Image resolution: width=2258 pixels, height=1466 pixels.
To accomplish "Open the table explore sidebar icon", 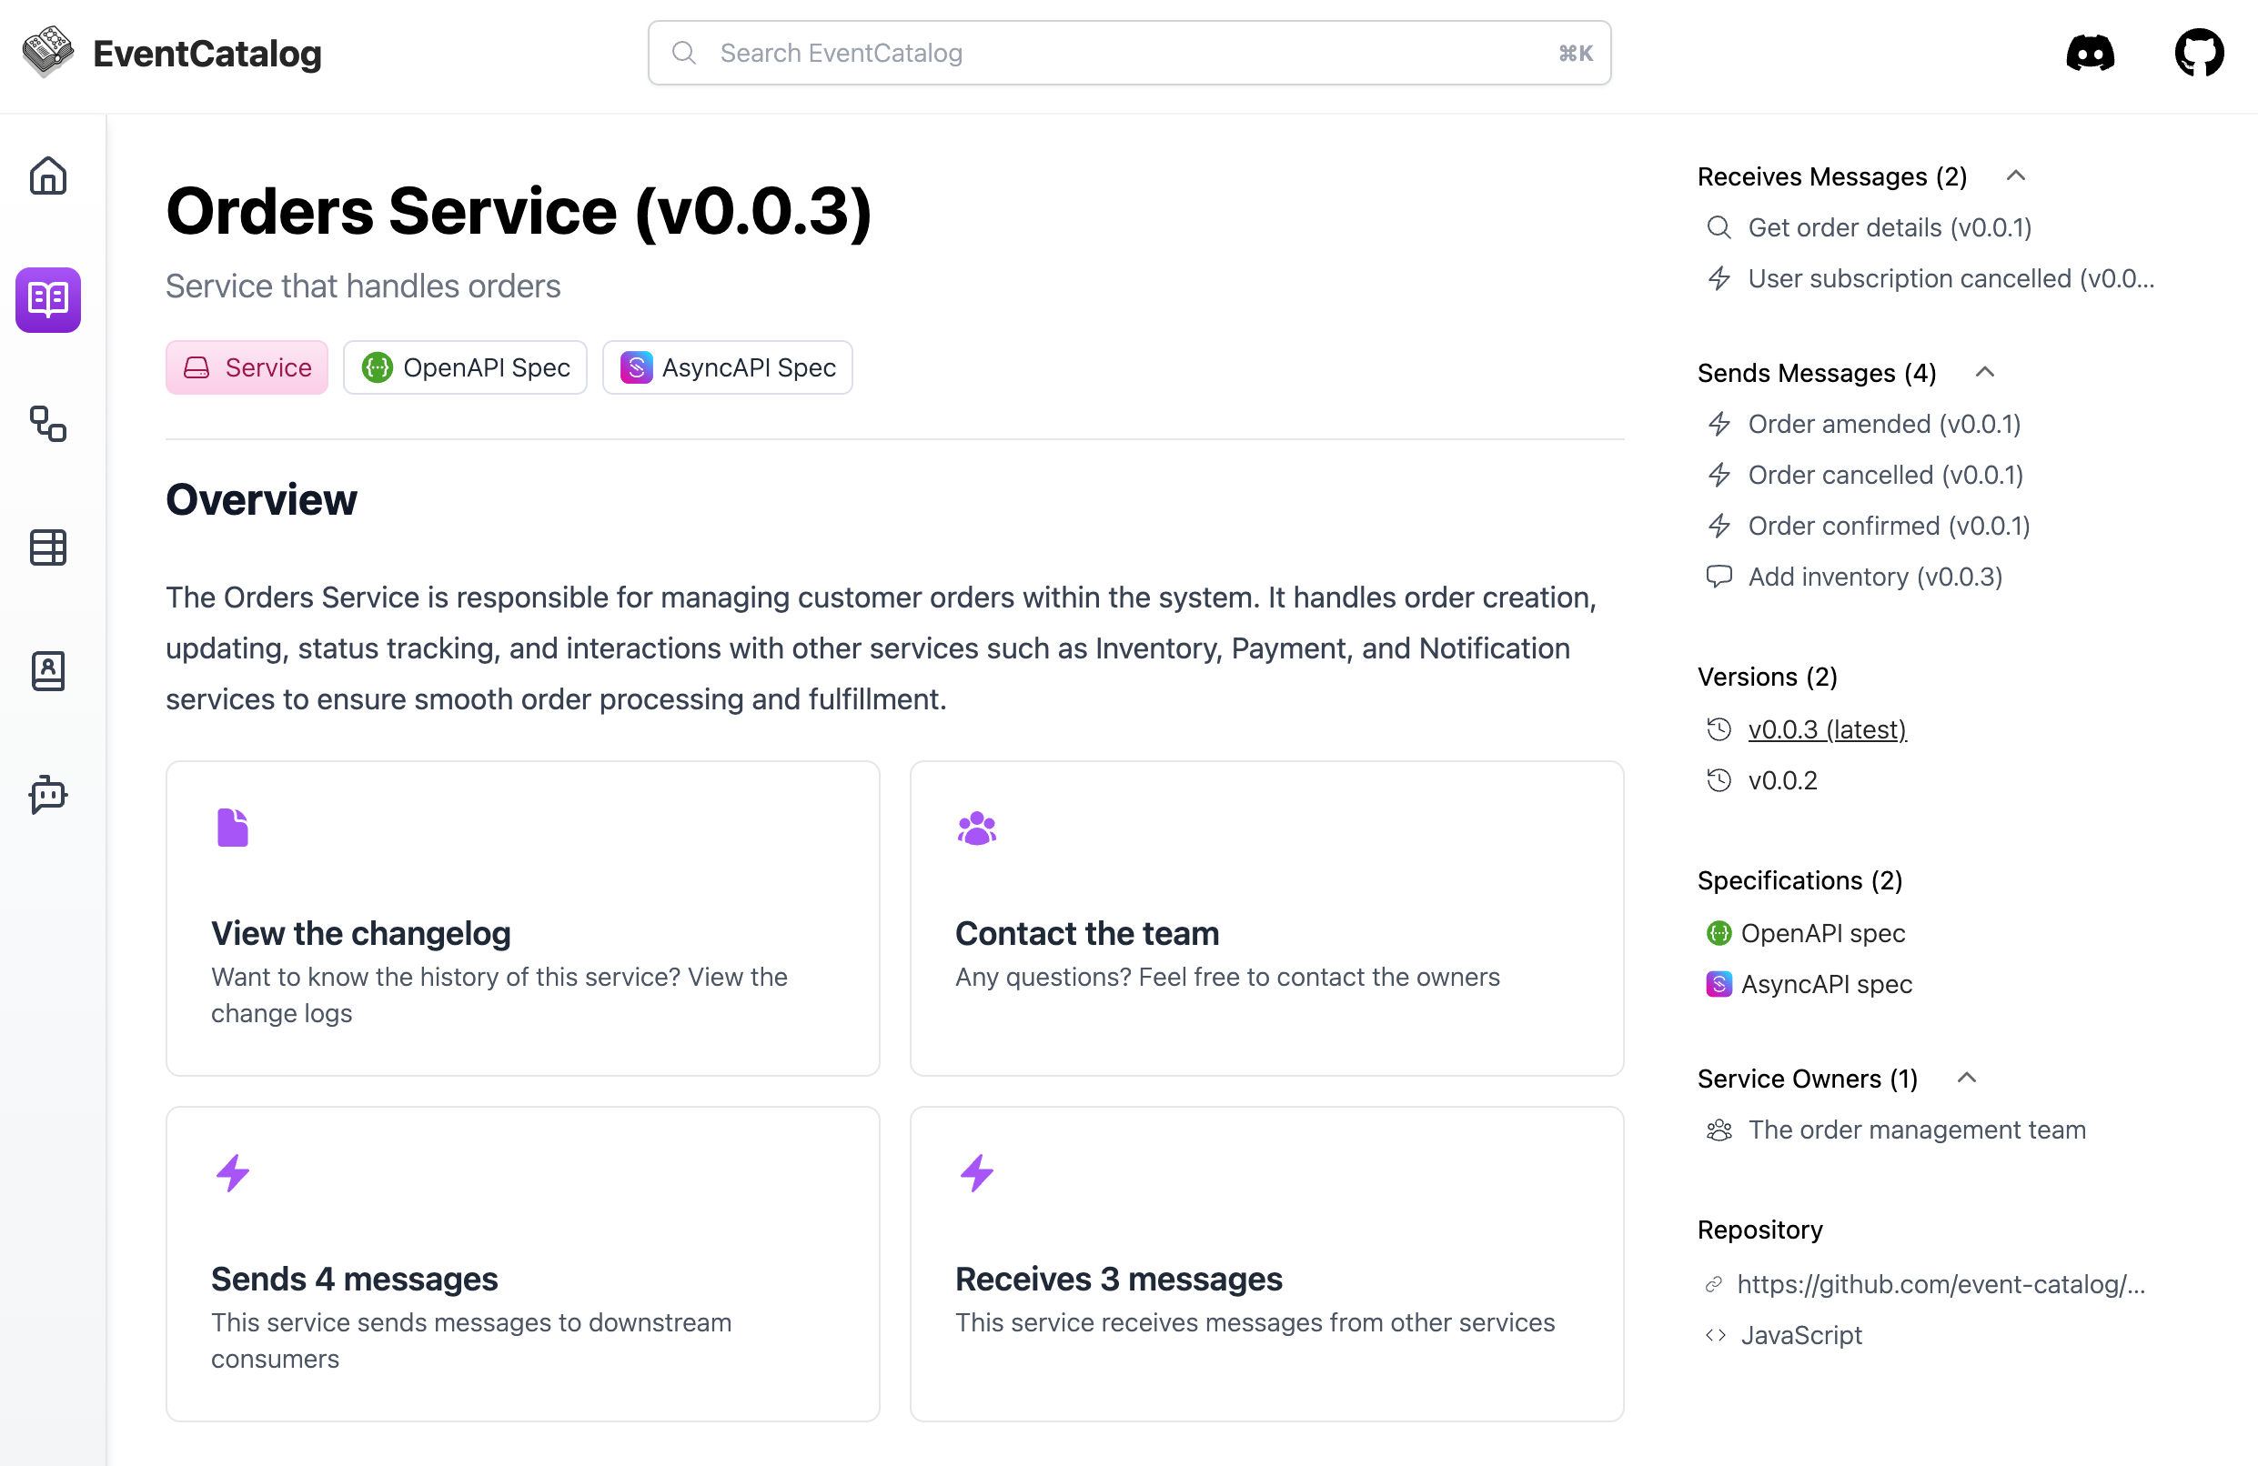I will tap(47, 547).
